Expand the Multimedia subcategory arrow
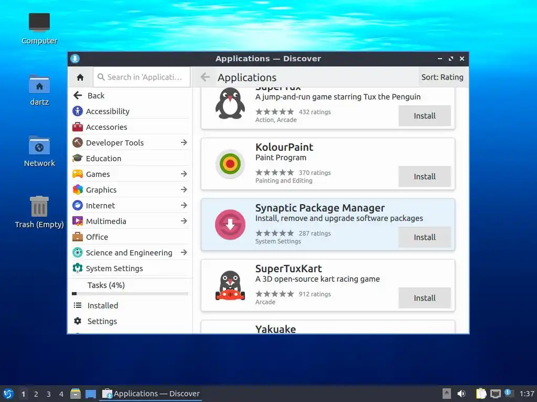537x402 pixels. (184, 221)
